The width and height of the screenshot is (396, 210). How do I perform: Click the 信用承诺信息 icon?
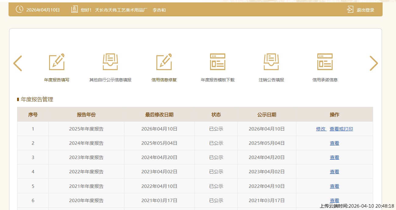(325, 62)
